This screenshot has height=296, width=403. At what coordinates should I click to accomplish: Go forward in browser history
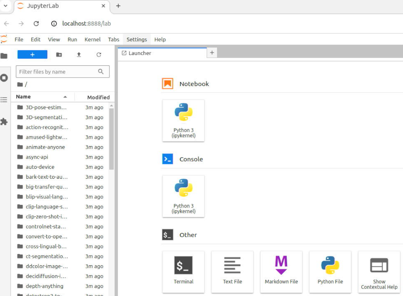click(21, 23)
